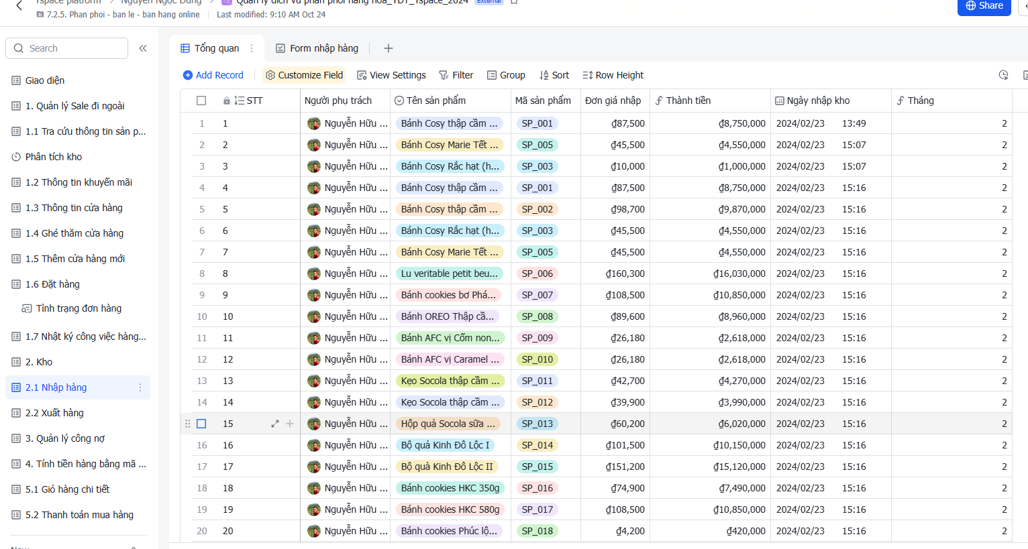The width and height of the screenshot is (1028, 549).
Task: Open the Row Height menu
Action: [x=613, y=75]
